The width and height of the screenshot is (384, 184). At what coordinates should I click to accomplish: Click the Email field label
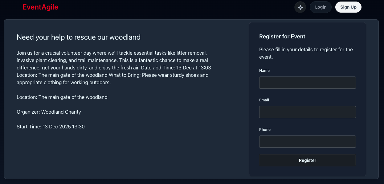tap(264, 100)
